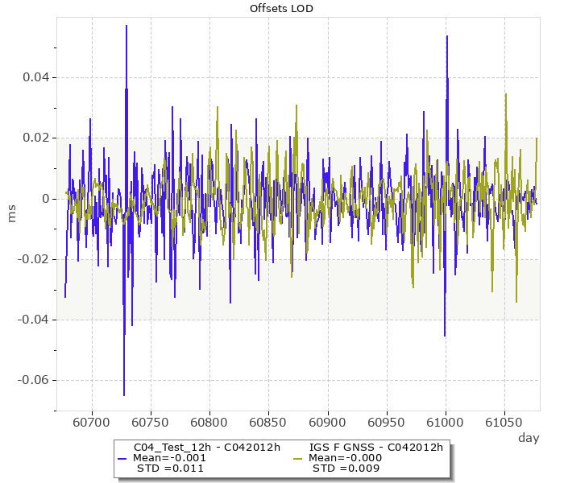Click the 60700 tick on the x-axis
Screen dimensions: 564x483
91,422
